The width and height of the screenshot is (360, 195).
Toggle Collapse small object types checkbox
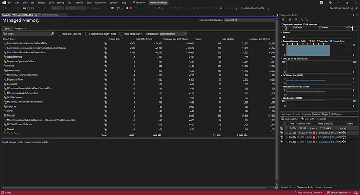point(87,34)
